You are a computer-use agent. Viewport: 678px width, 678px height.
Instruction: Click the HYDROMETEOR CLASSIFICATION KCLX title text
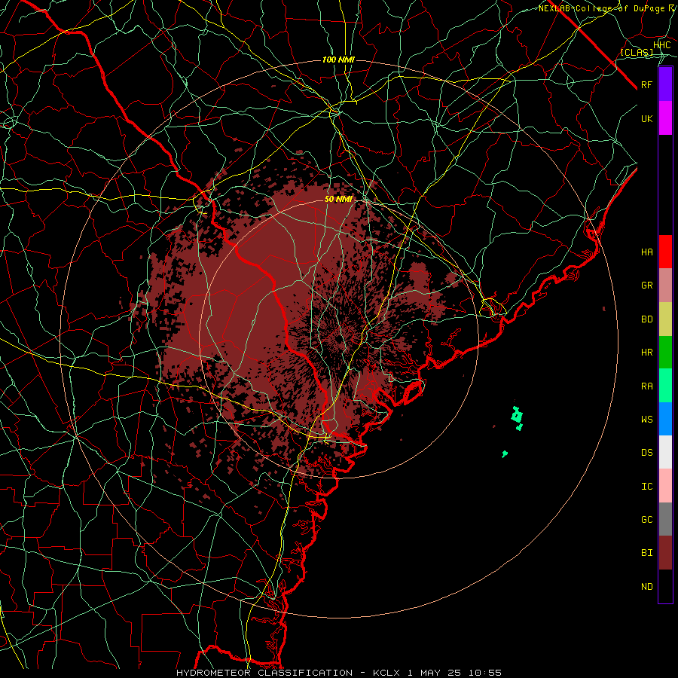tap(339, 673)
